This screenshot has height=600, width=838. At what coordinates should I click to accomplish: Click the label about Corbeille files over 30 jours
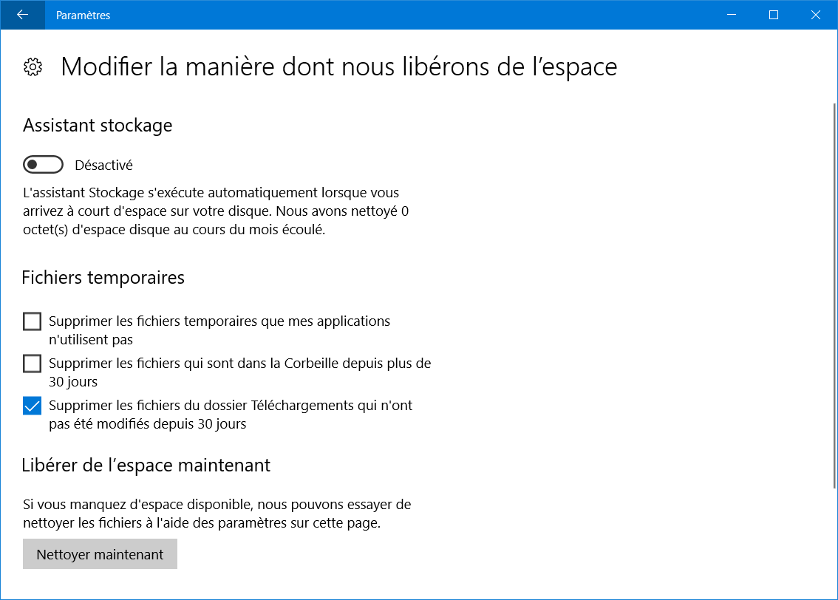[240, 372]
